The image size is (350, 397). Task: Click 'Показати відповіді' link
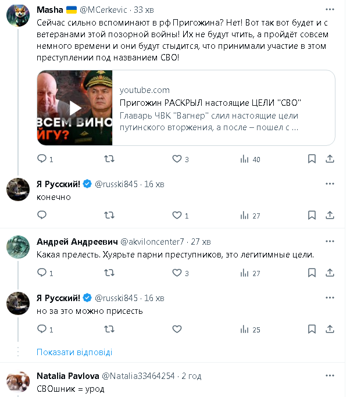74,352
